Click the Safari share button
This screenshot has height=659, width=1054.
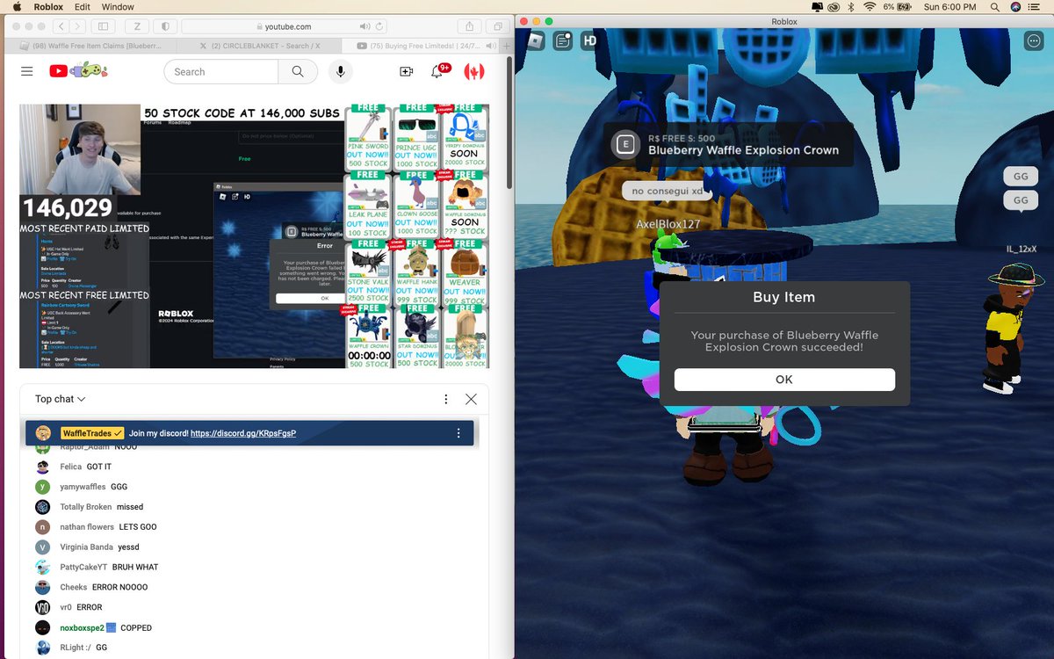click(x=470, y=26)
